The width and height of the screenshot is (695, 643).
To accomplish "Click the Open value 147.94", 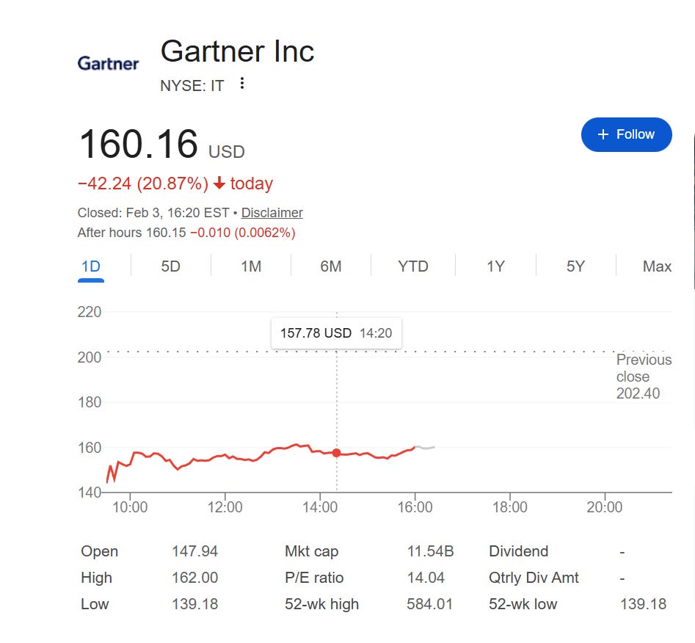I will (194, 551).
